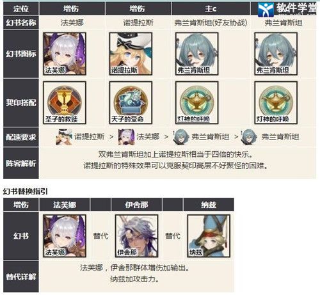Viewport: 320px width, 295px height.
Task: Click the 法芙娜 portrait in replacement table
Action: 65,236
